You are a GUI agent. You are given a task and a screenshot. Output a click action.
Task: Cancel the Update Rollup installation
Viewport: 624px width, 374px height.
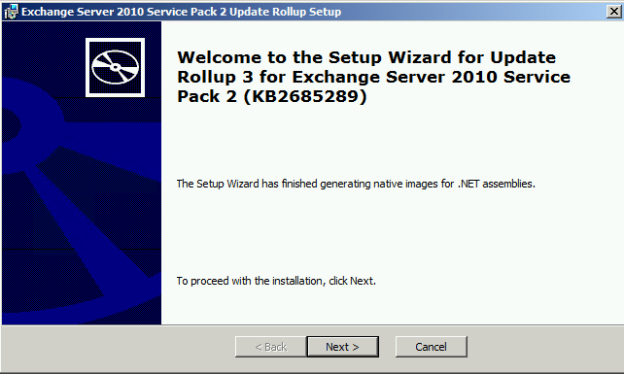point(431,347)
